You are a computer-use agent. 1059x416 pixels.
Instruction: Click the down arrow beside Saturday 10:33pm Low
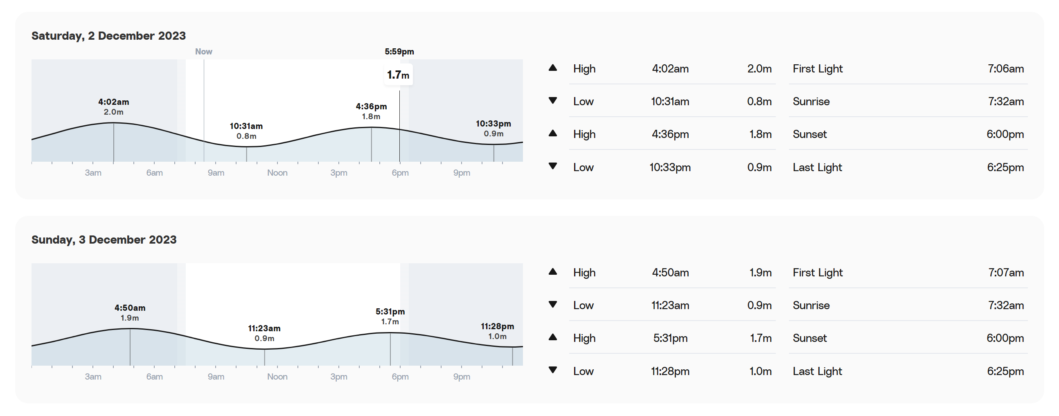[x=552, y=166]
